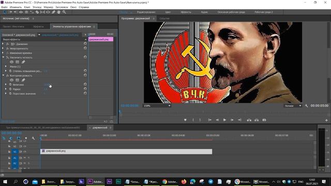331x186 pixels.
Task: Select the Rate Stretch tool
Action: pyautogui.click(x=32, y=12)
